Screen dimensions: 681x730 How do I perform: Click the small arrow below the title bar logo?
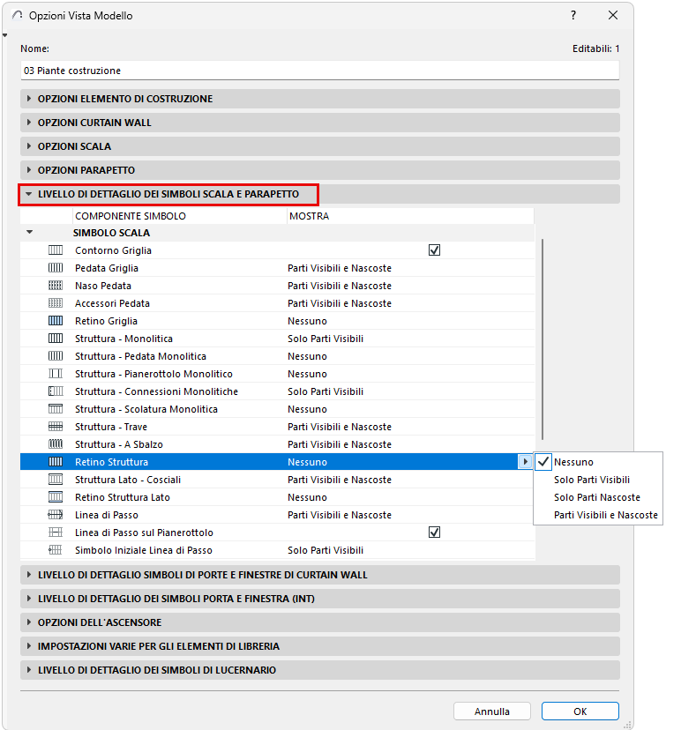(x=4, y=35)
